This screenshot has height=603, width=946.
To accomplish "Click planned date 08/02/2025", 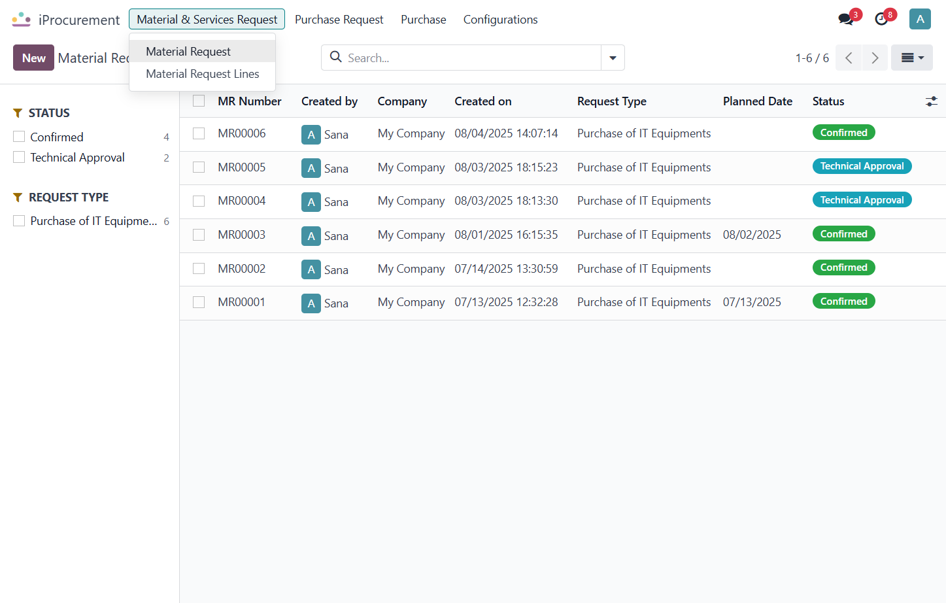I will click(752, 235).
